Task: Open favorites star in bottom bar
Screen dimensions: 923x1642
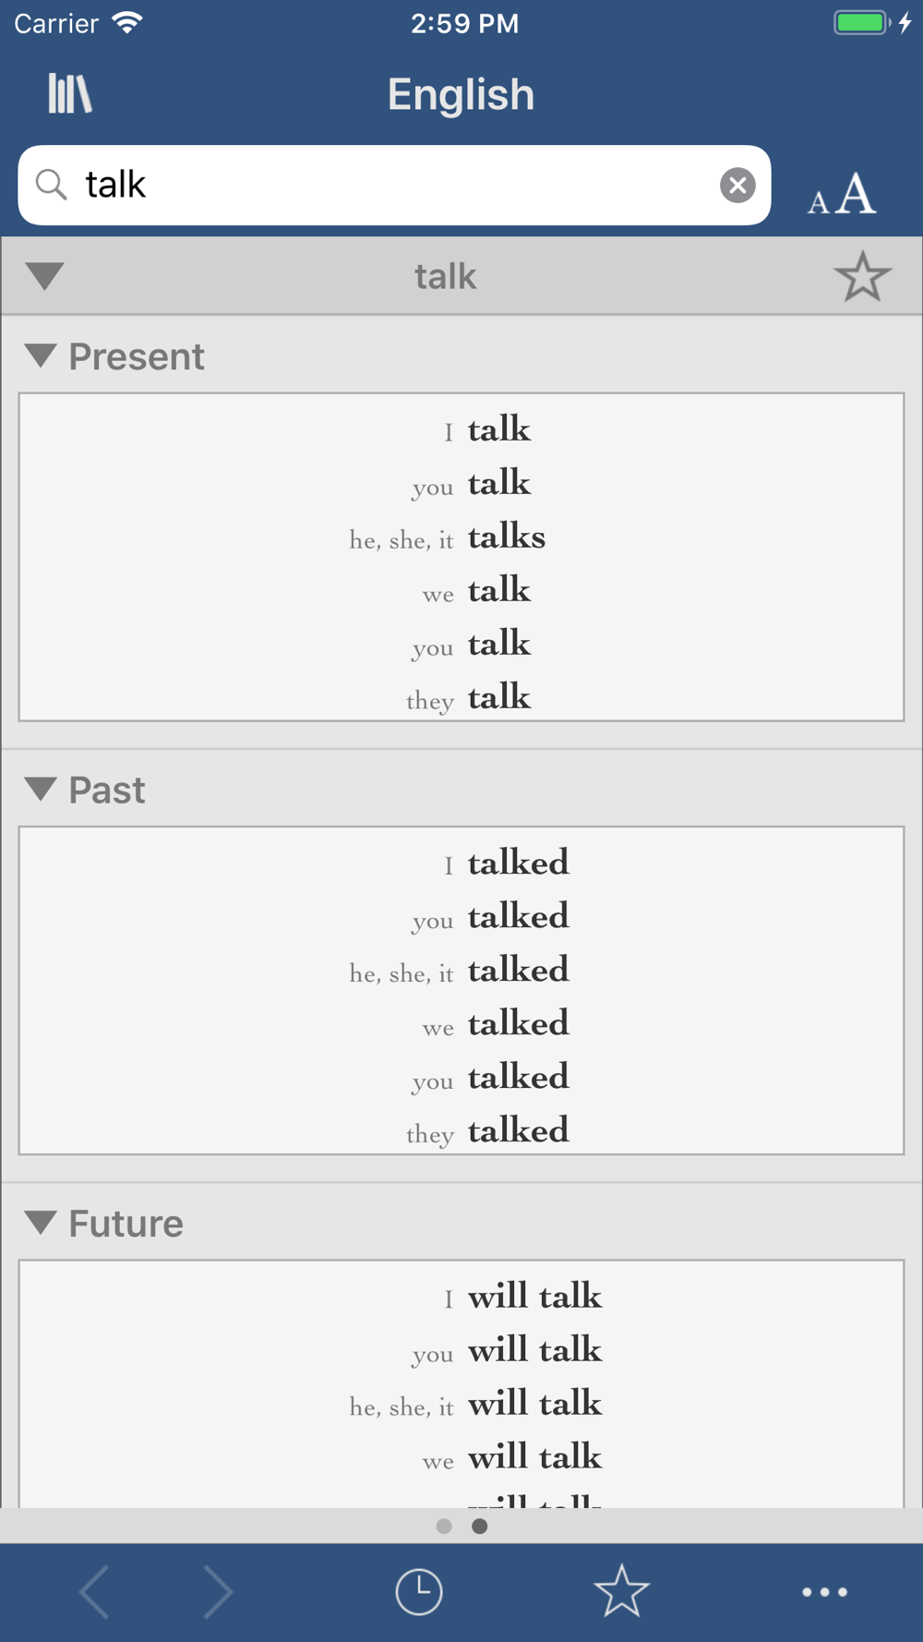Action: 621,1590
